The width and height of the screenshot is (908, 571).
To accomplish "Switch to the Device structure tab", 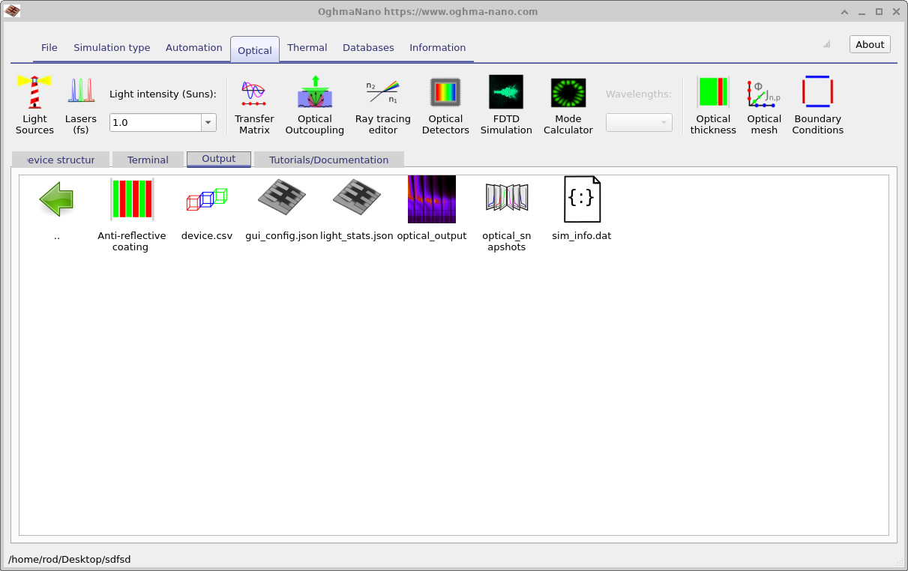I will click(61, 160).
